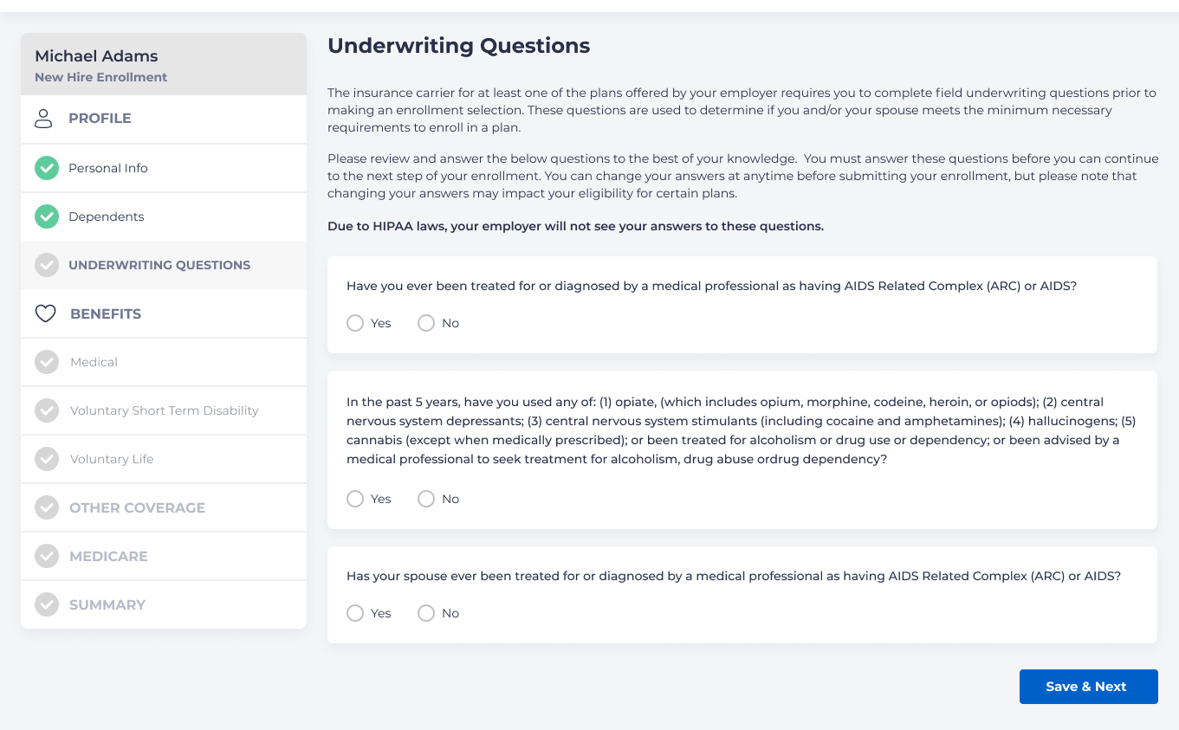This screenshot has width=1179, height=730.
Task: Click gray check icon beside Medicare
Action: click(x=47, y=556)
